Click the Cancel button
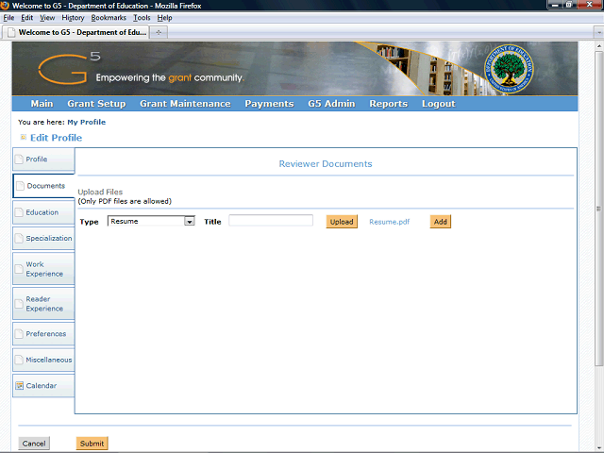Image resolution: width=604 pixels, height=453 pixels. coord(34,444)
